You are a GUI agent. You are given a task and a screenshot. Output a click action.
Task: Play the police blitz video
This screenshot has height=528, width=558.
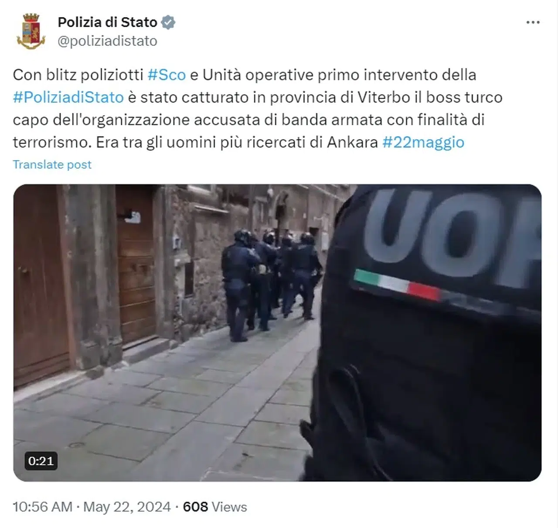(277, 333)
